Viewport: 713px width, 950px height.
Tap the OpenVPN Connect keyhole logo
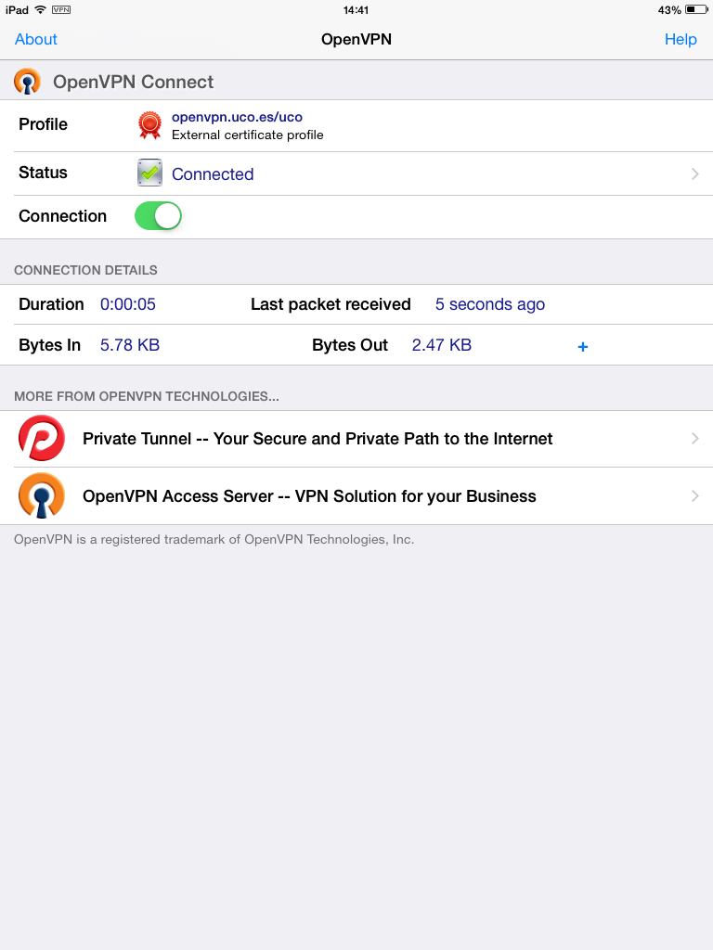[x=27, y=82]
